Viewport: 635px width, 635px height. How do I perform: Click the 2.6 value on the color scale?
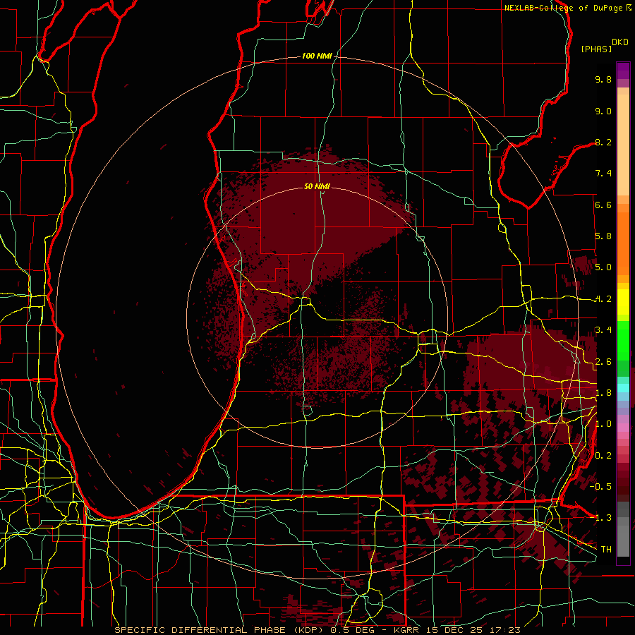603,361
